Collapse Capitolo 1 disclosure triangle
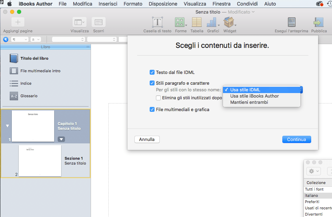 pos(7,126)
